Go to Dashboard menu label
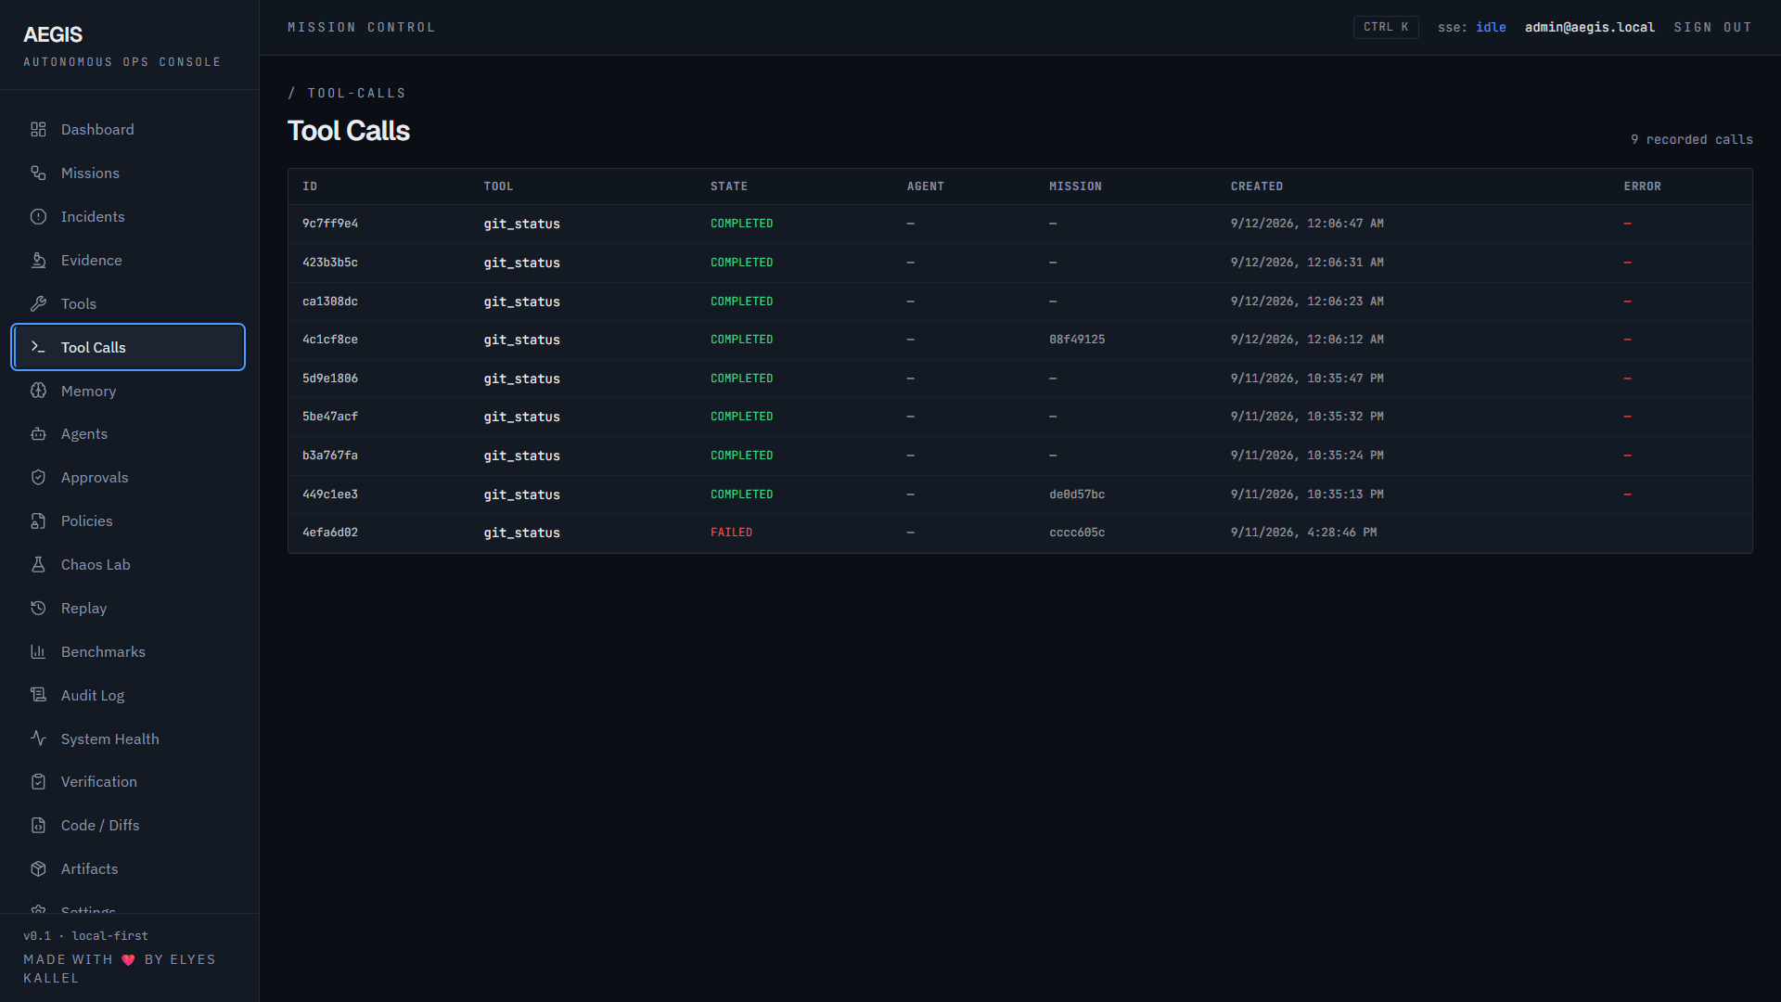 (x=97, y=130)
